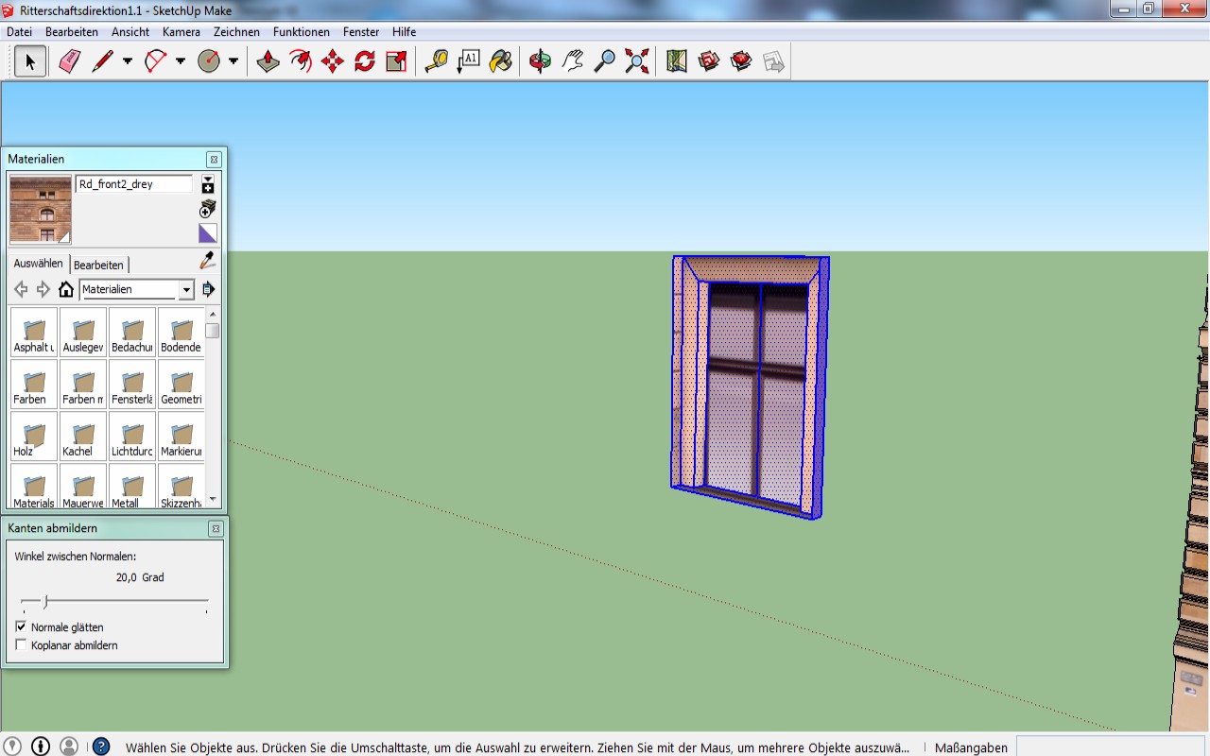Choose the Move tool
The width and height of the screenshot is (1210, 756).
(332, 62)
